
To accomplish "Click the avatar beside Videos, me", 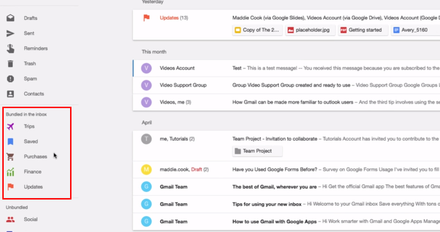I will [x=146, y=103].
